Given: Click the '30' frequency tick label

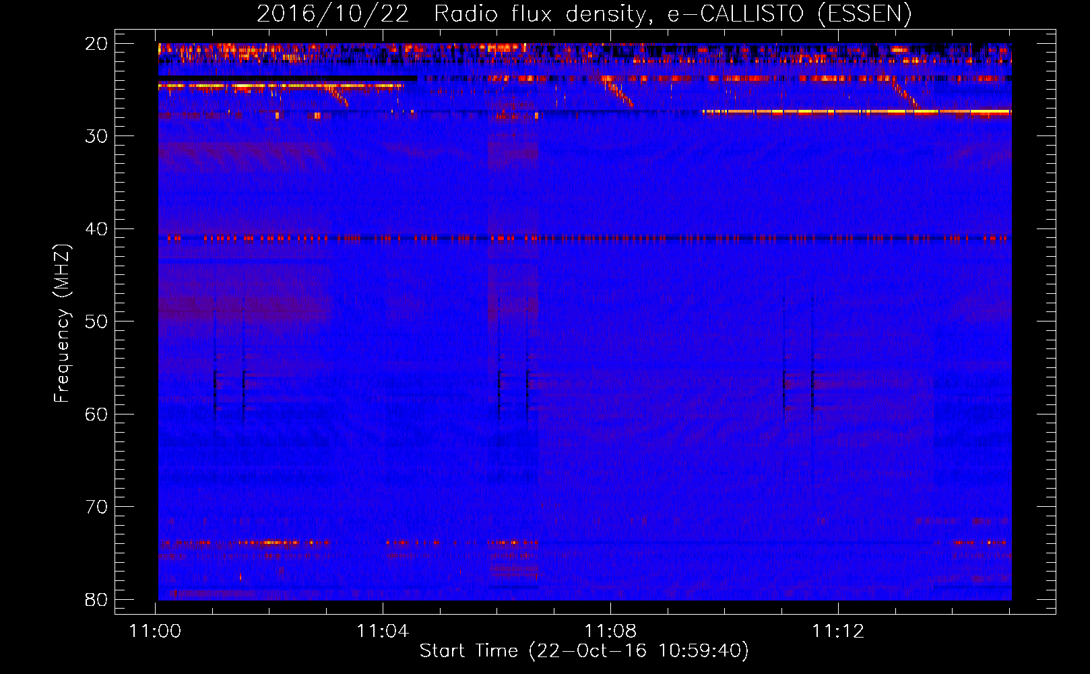Looking at the screenshot, I should (x=96, y=136).
